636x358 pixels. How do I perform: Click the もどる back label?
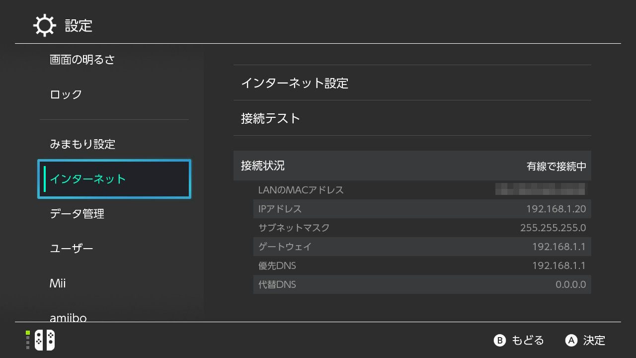click(x=528, y=340)
